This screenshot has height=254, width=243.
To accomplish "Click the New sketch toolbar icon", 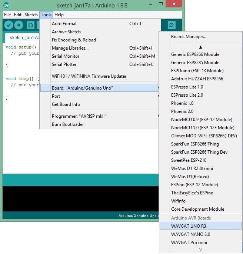I will tap(30, 25).
